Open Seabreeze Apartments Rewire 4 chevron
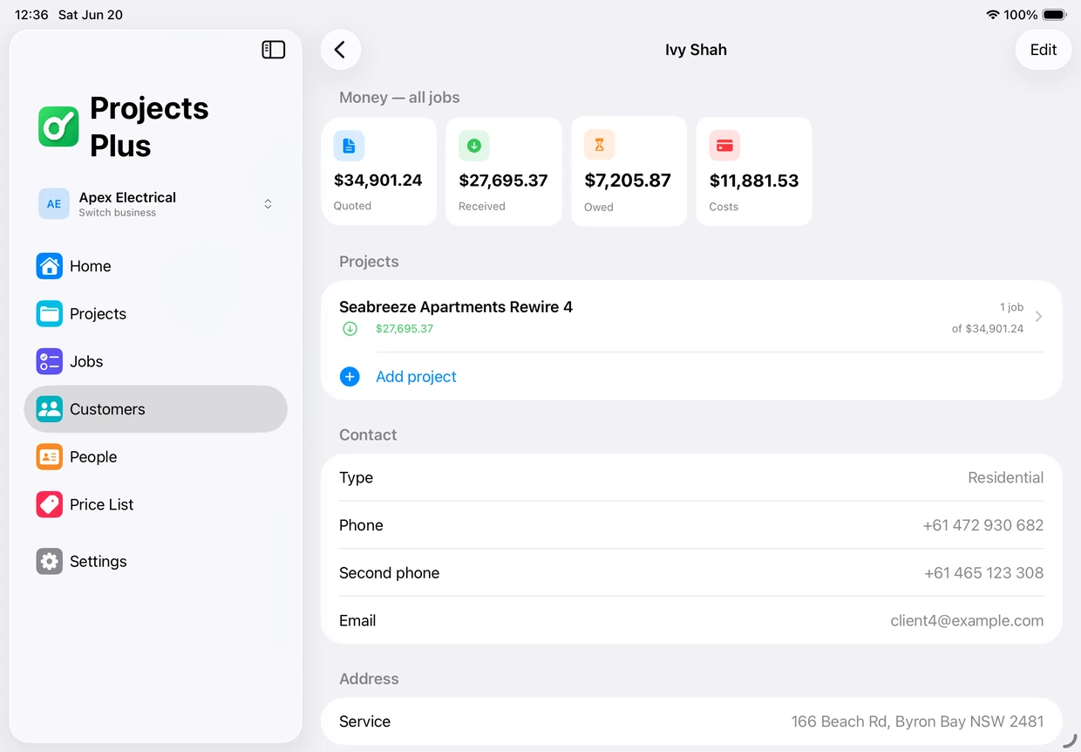Screen dimensions: 1081x752 [1038, 317]
